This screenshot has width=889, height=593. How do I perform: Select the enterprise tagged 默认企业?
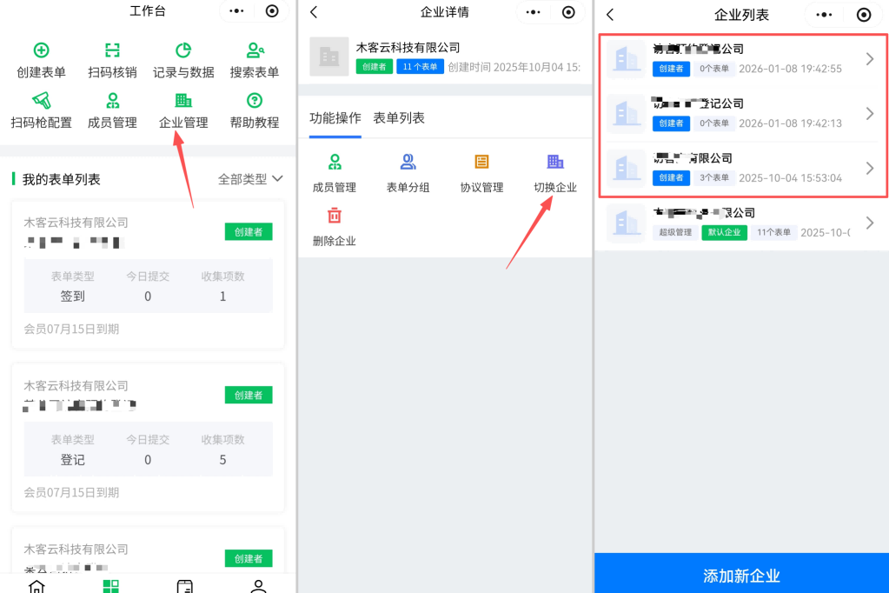(x=741, y=223)
